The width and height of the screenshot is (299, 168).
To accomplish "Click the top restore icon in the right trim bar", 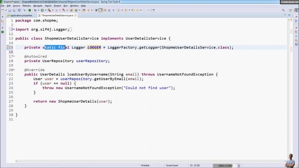I will click(x=296, y=17).
